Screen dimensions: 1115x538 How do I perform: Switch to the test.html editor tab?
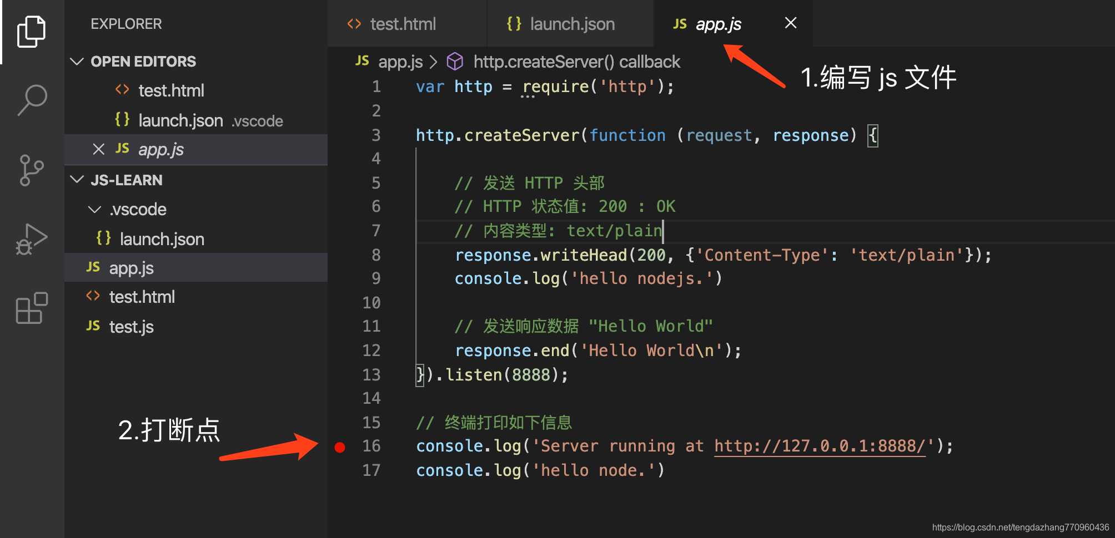coord(407,24)
